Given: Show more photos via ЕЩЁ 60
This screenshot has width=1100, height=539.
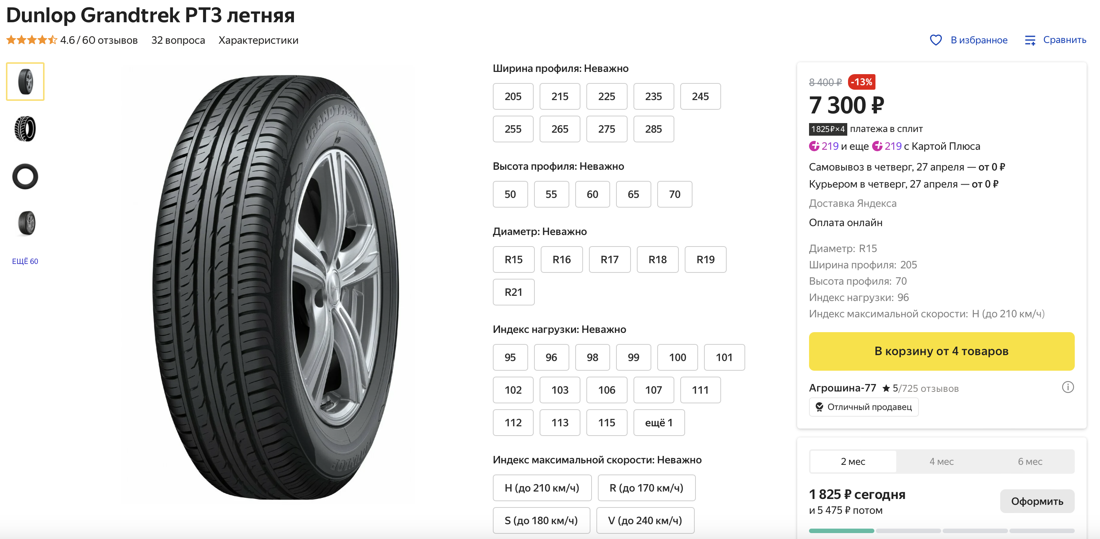Looking at the screenshot, I should (x=25, y=261).
